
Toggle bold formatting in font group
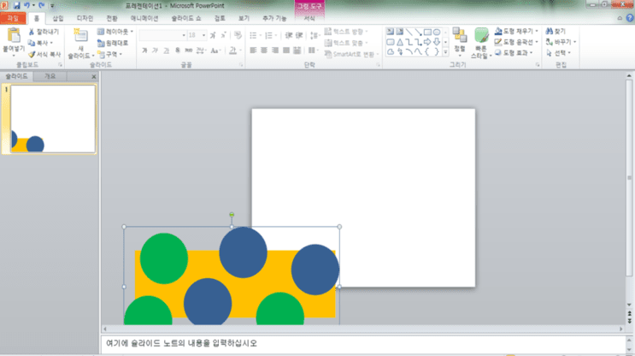144,50
